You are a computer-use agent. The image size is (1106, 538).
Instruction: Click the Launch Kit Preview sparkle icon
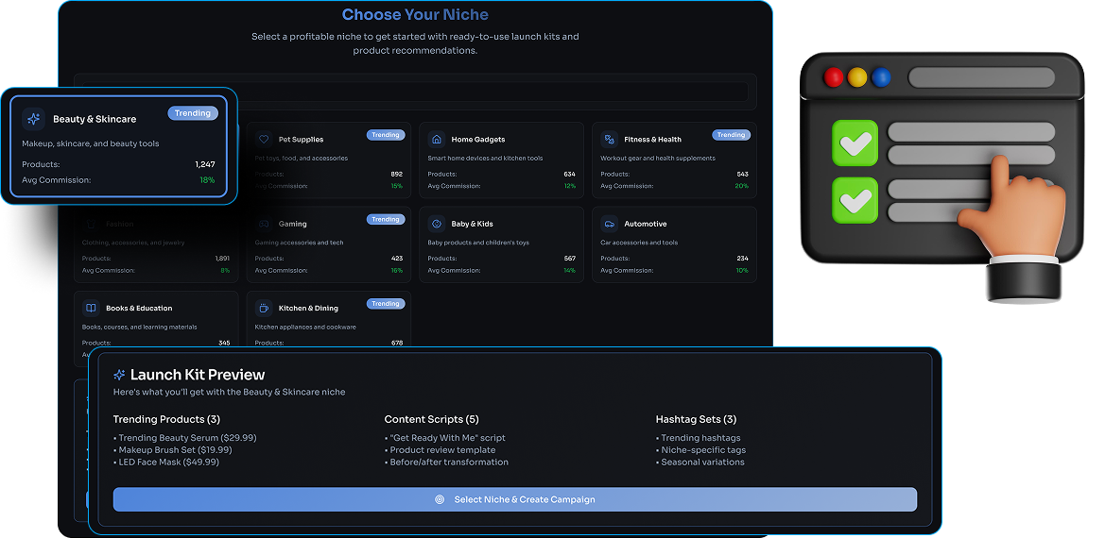click(x=119, y=375)
